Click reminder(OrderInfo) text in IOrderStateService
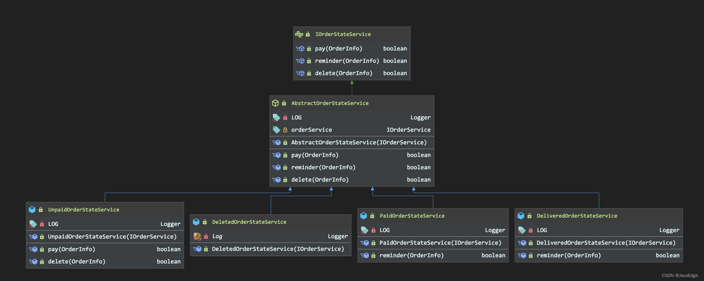The width and height of the screenshot is (704, 281). tap(347, 61)
